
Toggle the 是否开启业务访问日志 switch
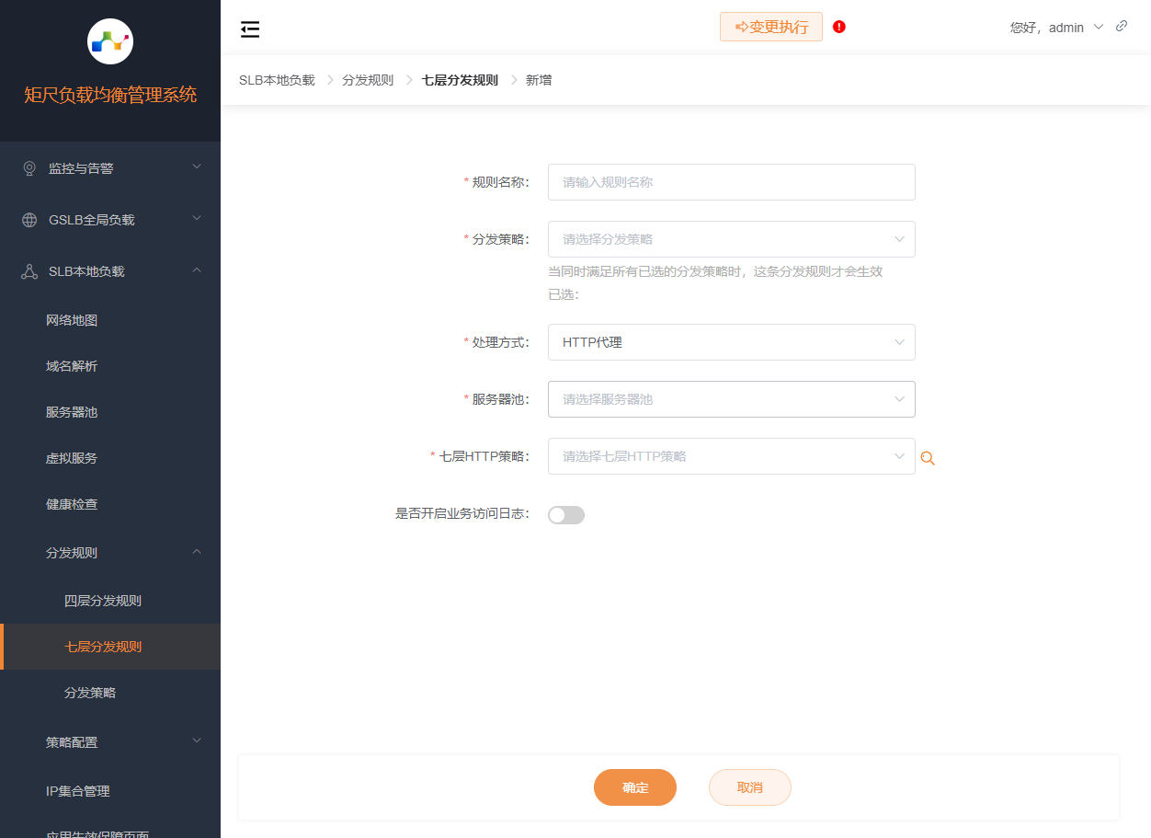[566, 515]
